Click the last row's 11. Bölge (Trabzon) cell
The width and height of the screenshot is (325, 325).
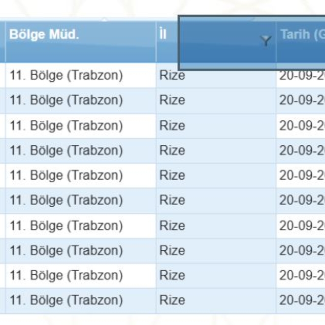[x=66, y=300]
